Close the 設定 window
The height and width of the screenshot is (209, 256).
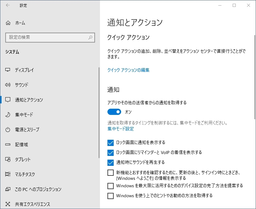pos(248,5)
